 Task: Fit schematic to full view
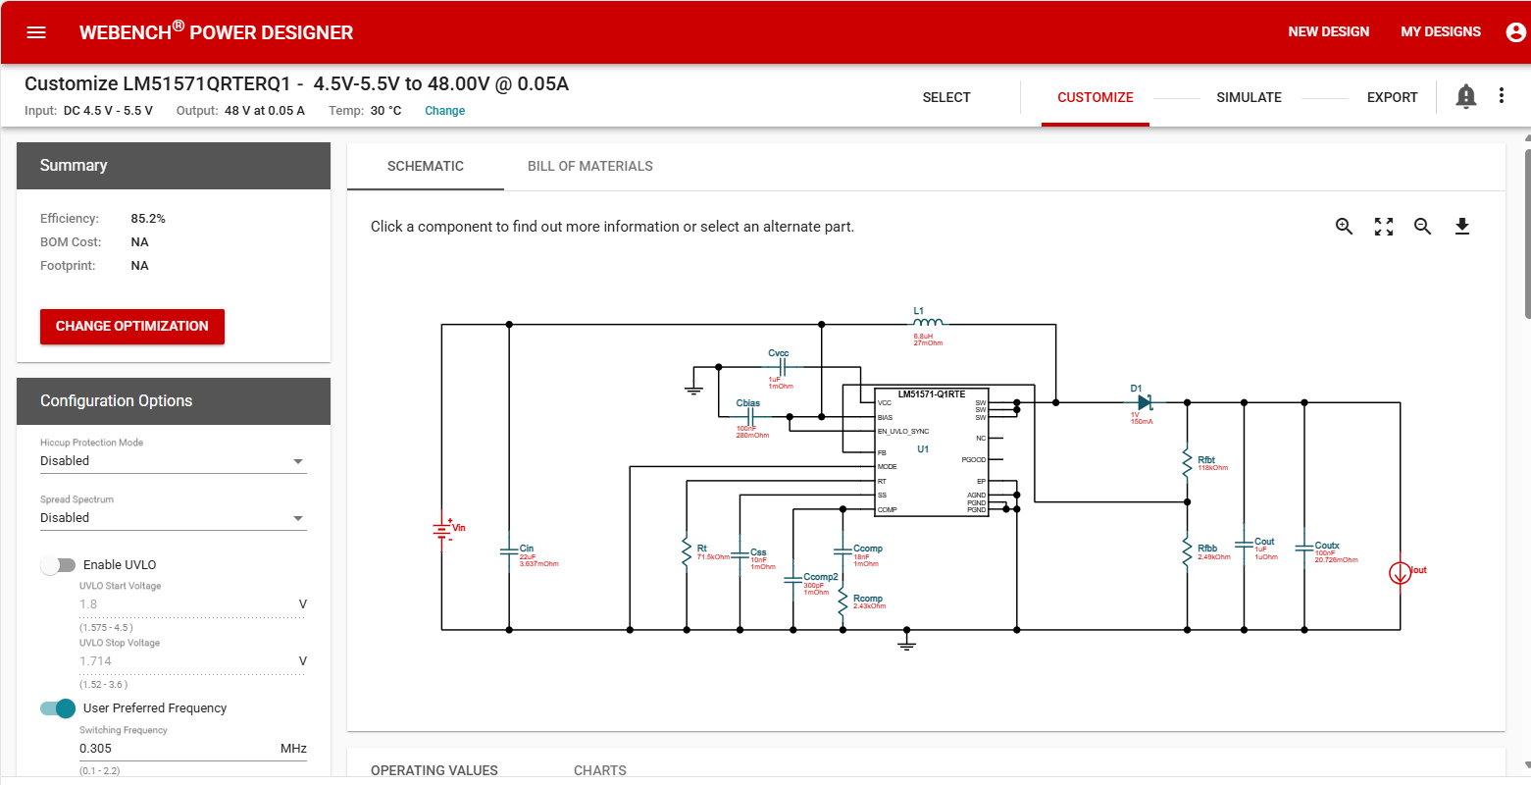pos(1384,227)
